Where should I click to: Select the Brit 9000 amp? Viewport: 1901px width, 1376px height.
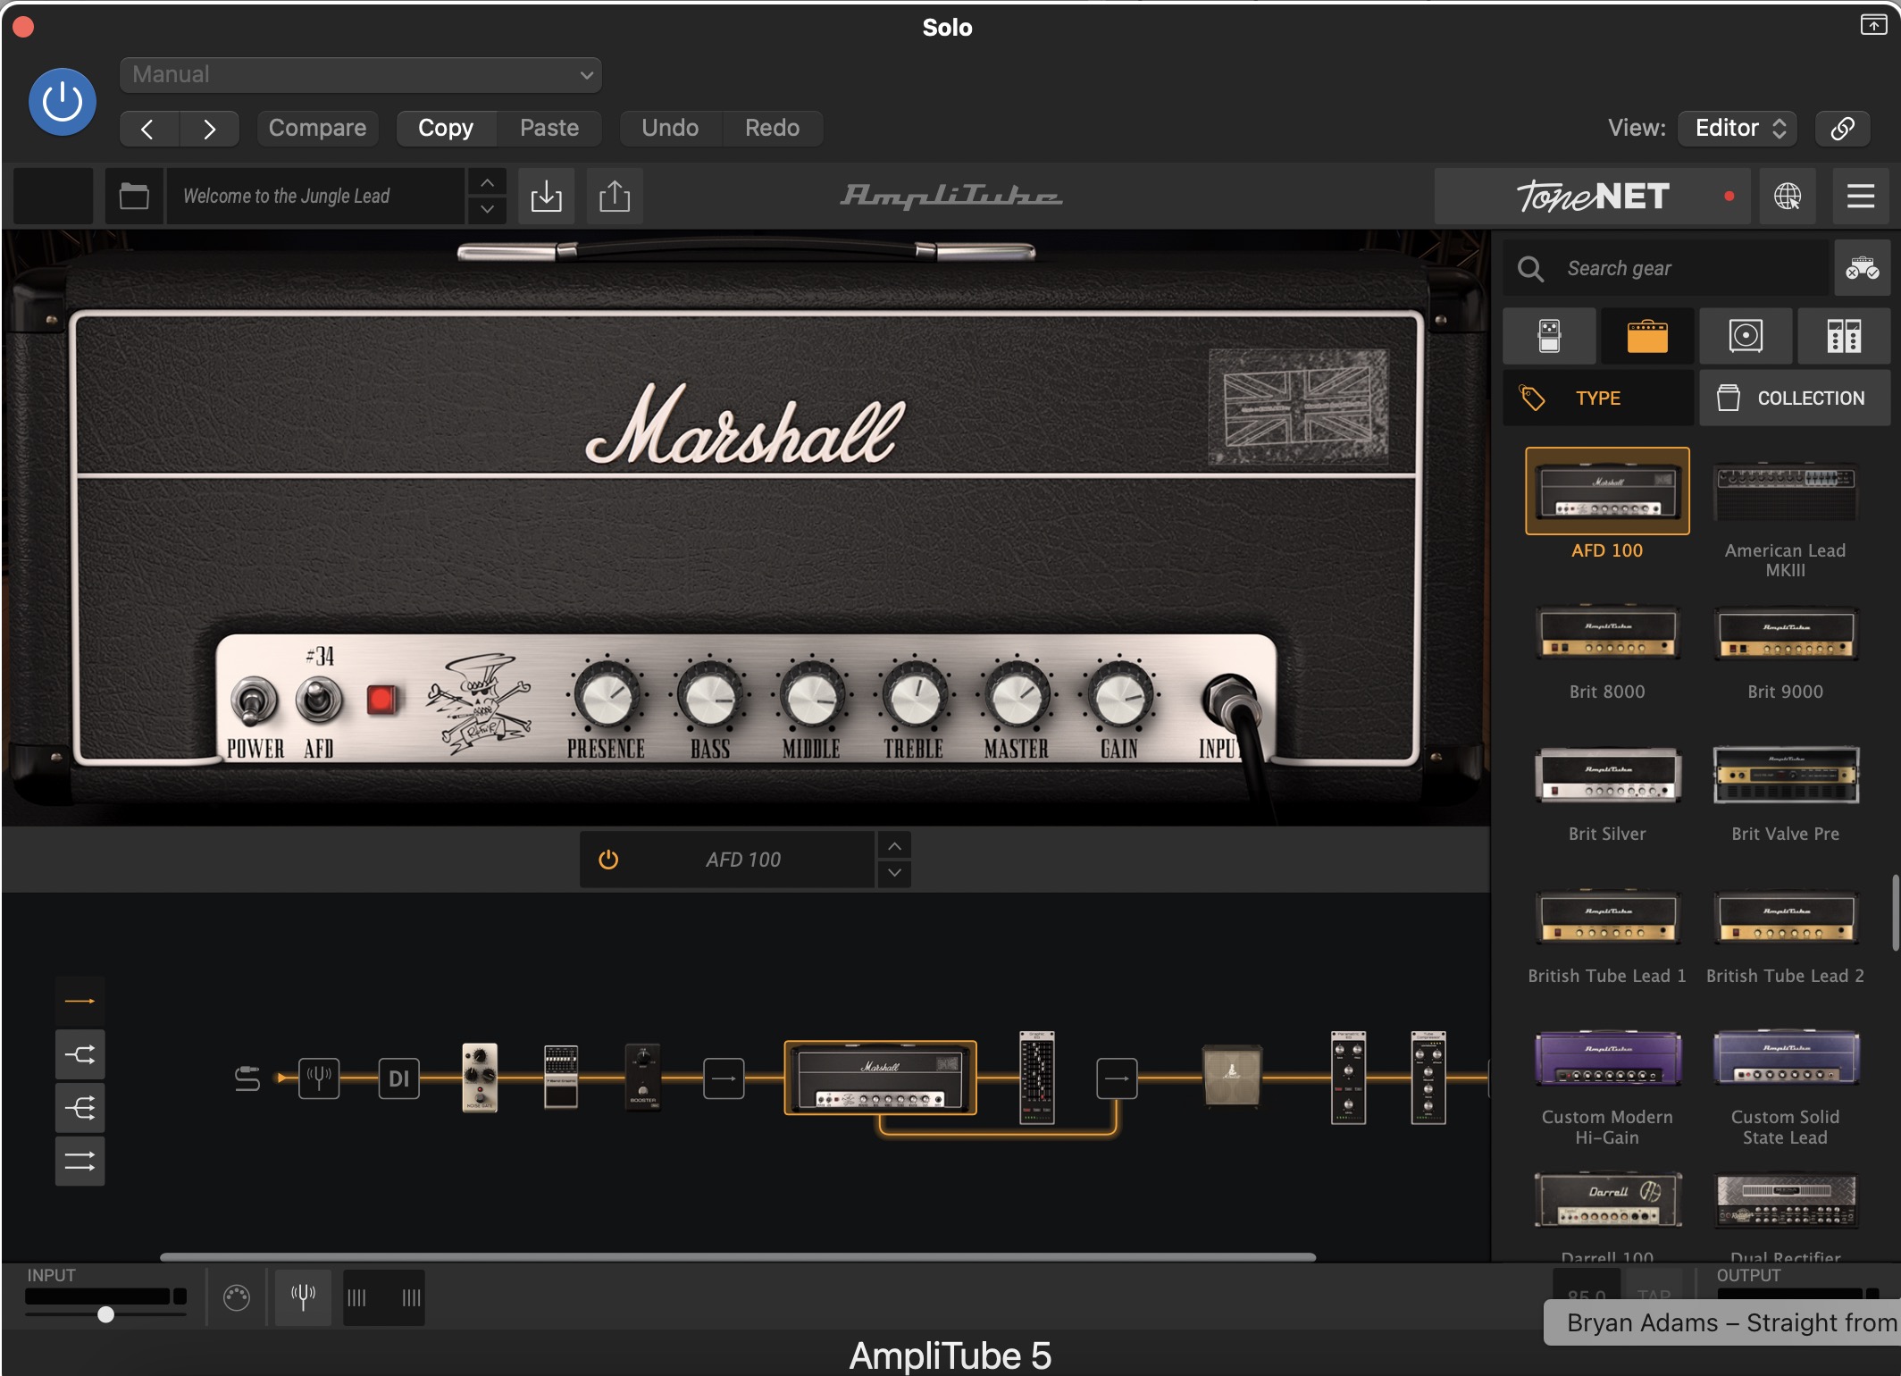[1786, 633]
